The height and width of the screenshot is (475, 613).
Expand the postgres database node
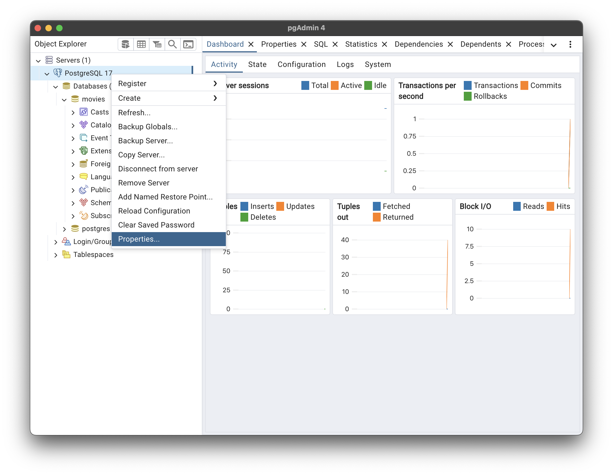click(64, 229)
